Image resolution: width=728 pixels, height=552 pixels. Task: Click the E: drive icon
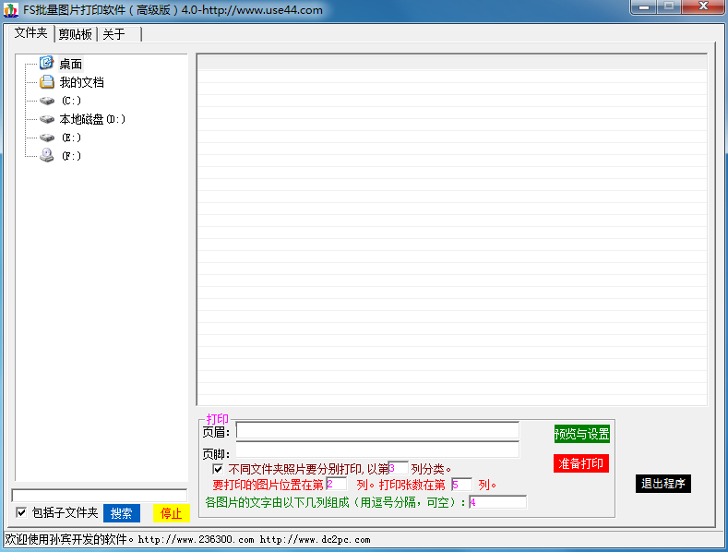[x=47, y=138]
